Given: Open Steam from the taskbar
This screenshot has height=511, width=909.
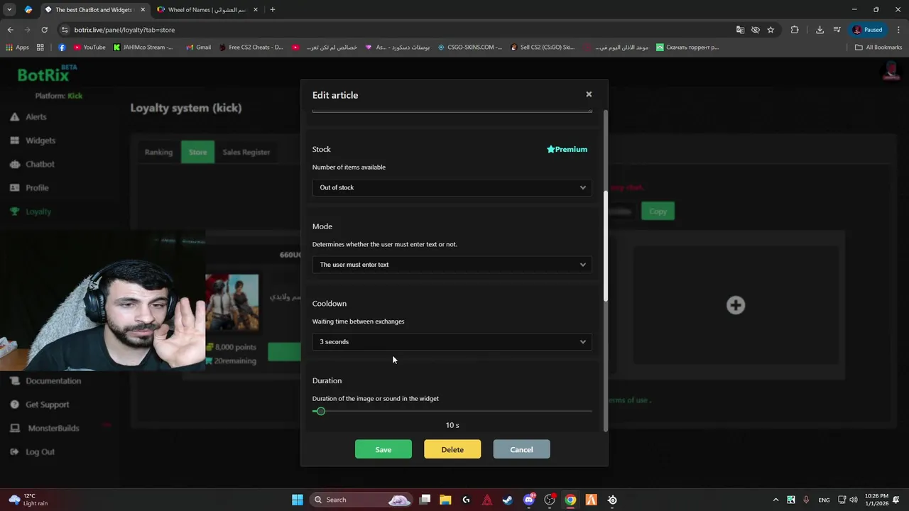Looking at the screenshot, I should [x=508, y=500].
